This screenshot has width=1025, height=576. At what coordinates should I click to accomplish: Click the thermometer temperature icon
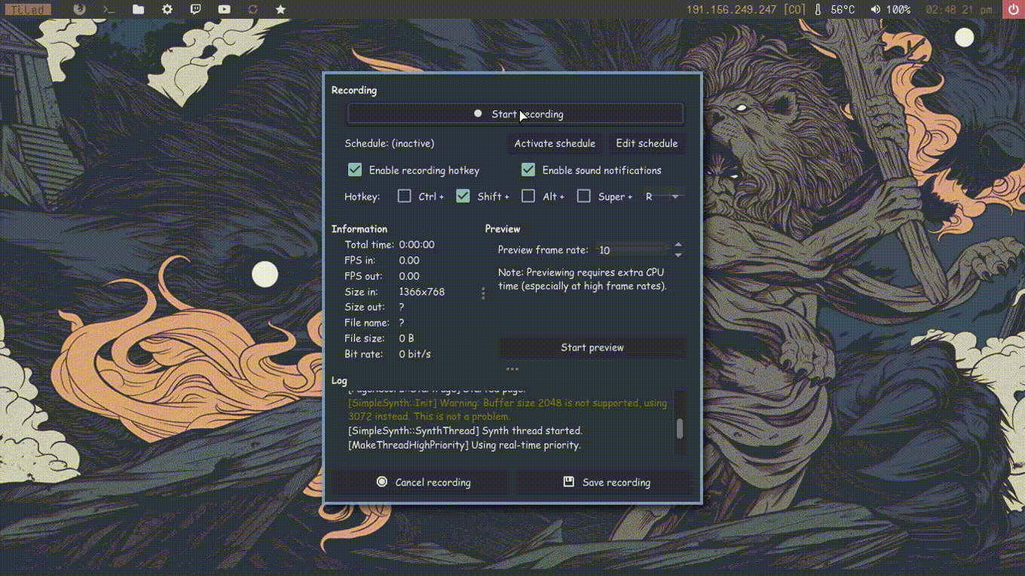click(x=818, y=10)
